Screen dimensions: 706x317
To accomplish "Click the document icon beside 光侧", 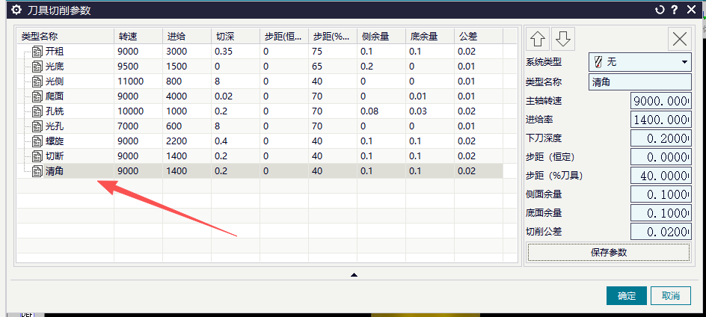I will 37,81.
